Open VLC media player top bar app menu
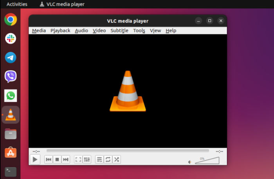Viewport: 274px width, 179px height. tap(62, 4)
